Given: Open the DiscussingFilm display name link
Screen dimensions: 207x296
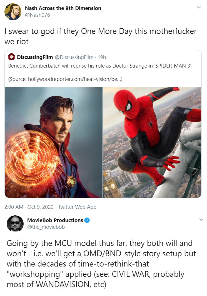Looking at the screenshot, I should point(35,57).
